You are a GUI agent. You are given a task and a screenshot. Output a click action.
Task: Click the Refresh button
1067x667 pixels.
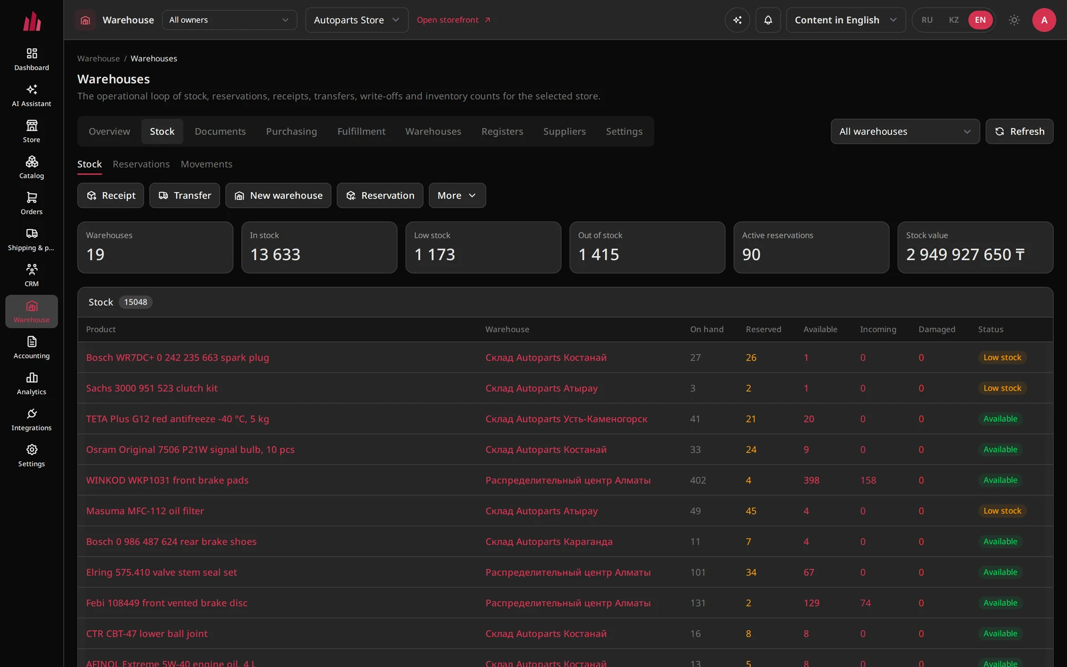tap(1019, 132)
